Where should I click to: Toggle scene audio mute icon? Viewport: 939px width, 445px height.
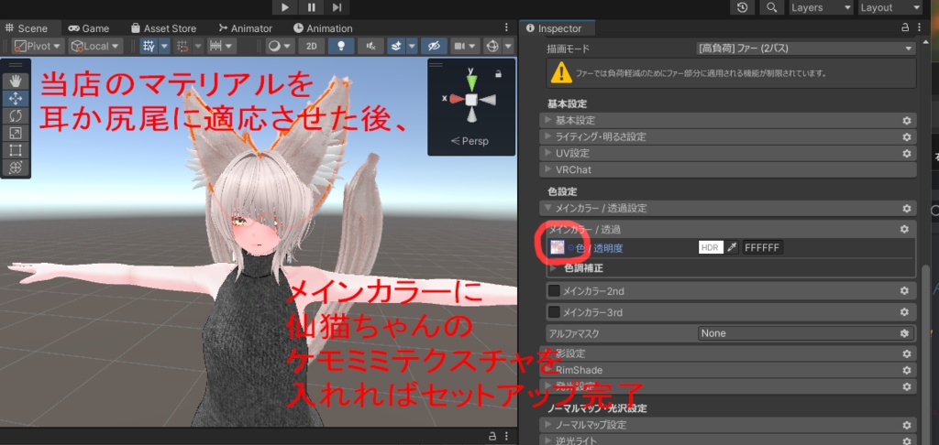click(370, 46)
